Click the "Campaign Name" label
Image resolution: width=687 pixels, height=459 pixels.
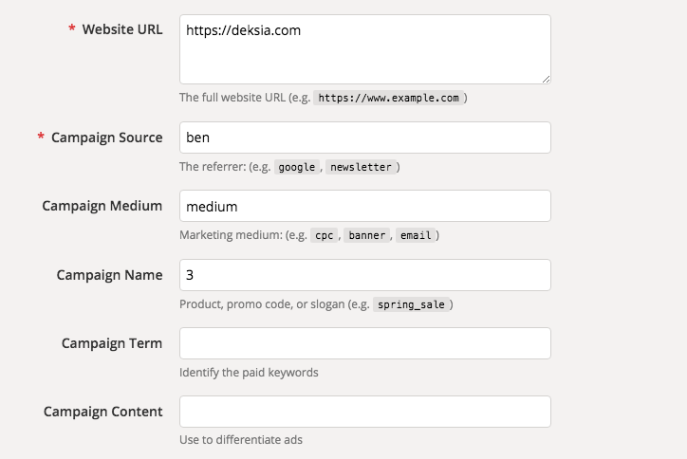pos(109,275)
